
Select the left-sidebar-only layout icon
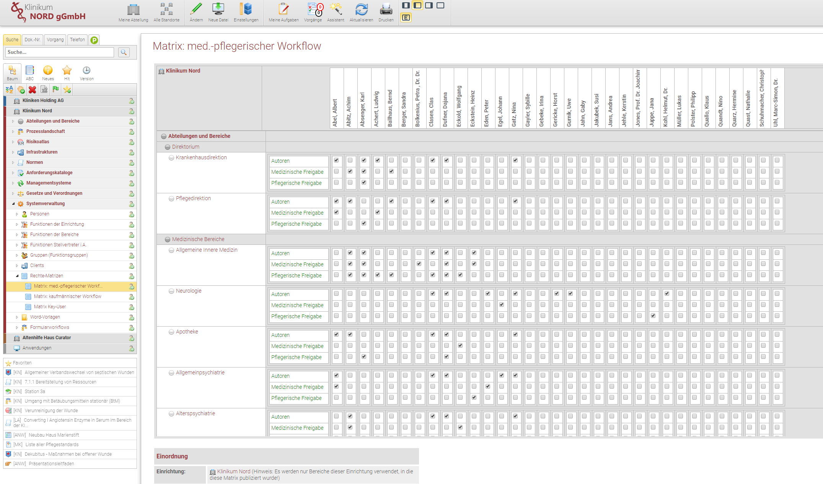point(417,5)
